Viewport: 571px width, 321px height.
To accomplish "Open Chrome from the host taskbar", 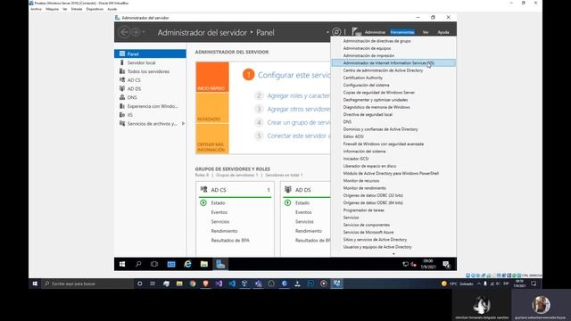I will tap(193, 284).
